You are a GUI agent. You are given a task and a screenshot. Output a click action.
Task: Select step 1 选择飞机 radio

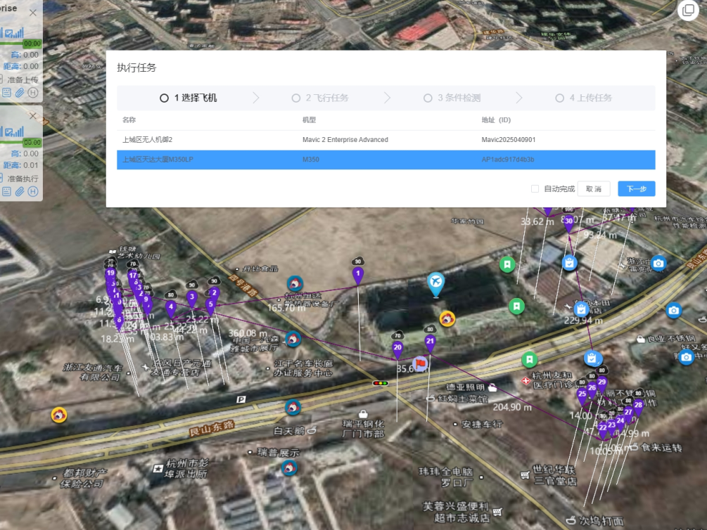pyautogui.click(x=164, y=98)
